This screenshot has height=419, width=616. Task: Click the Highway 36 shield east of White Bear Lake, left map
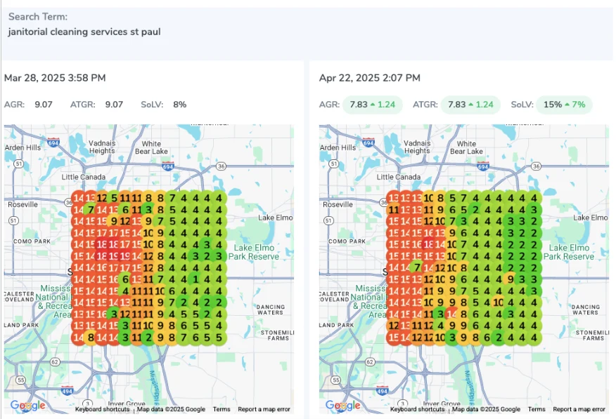coord(220,166)
